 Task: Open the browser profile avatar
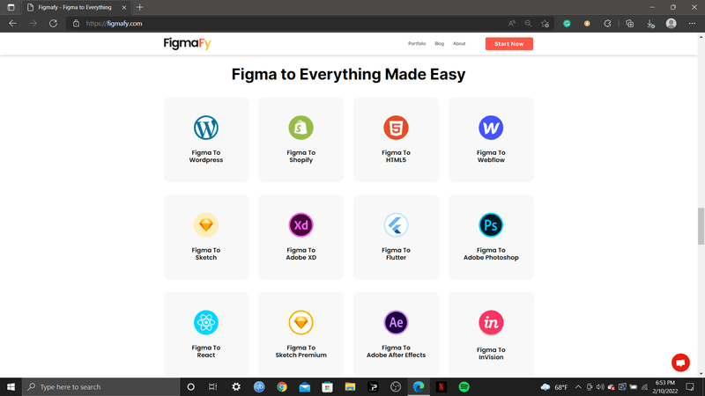(671, 24)
